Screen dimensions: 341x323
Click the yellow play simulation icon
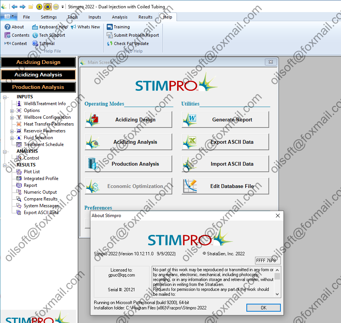pos(39,7)
